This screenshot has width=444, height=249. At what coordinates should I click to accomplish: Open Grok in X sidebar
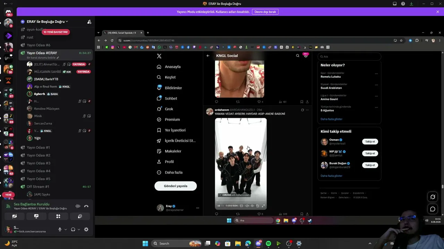pos(165,109)
